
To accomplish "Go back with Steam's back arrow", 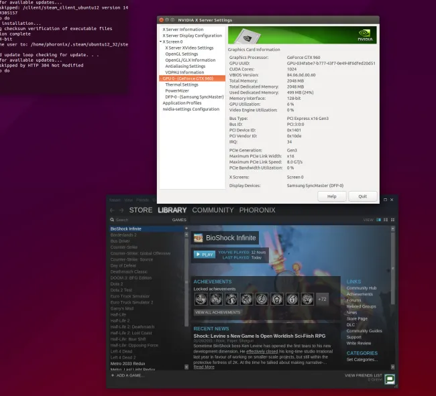I will 112,210.
